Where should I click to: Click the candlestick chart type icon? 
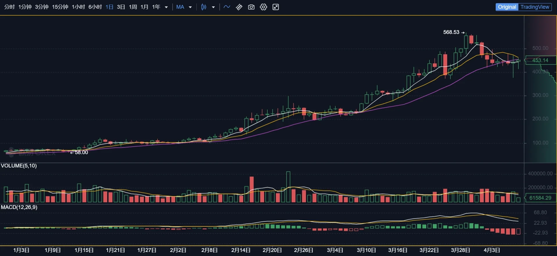[x=204, y=7]
